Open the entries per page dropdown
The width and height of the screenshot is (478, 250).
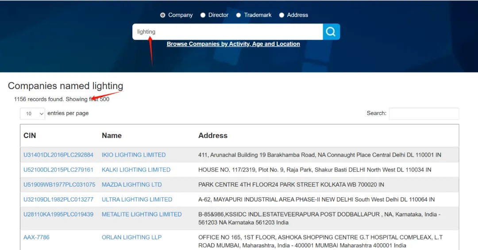pos(33,114)
